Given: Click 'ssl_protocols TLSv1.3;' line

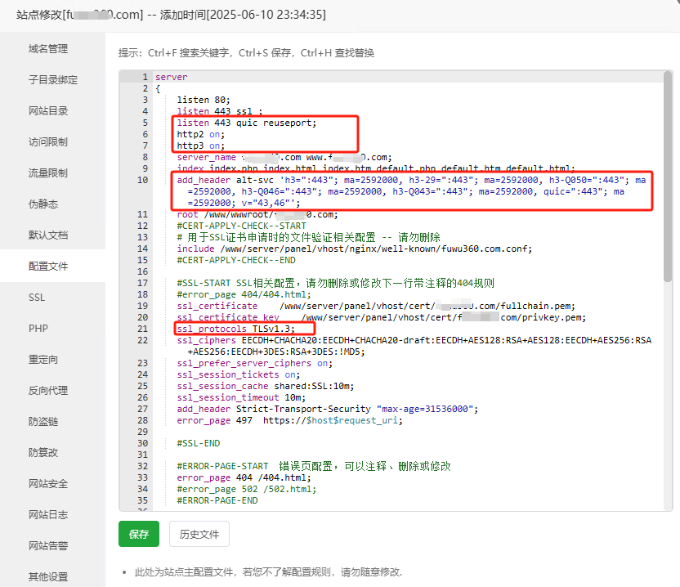Looking at the screenshot, I should pos(235,329).
